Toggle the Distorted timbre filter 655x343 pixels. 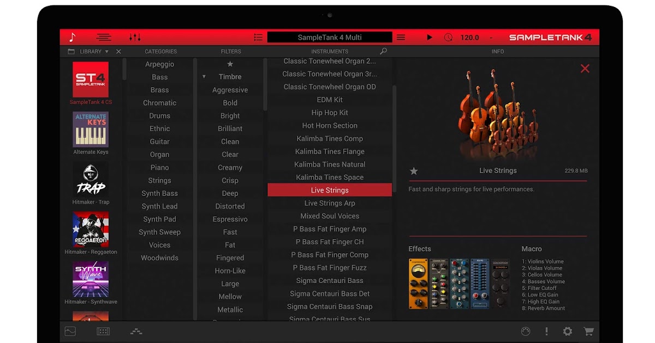230,206
